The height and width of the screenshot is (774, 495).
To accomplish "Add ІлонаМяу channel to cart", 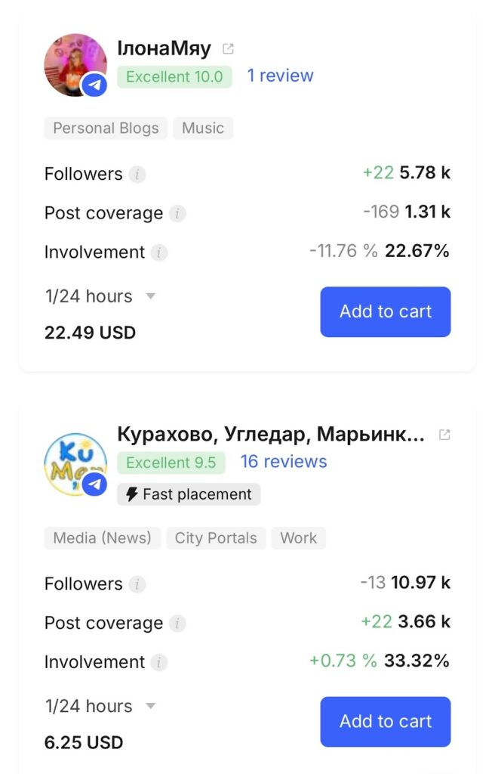I will (385, 311).
